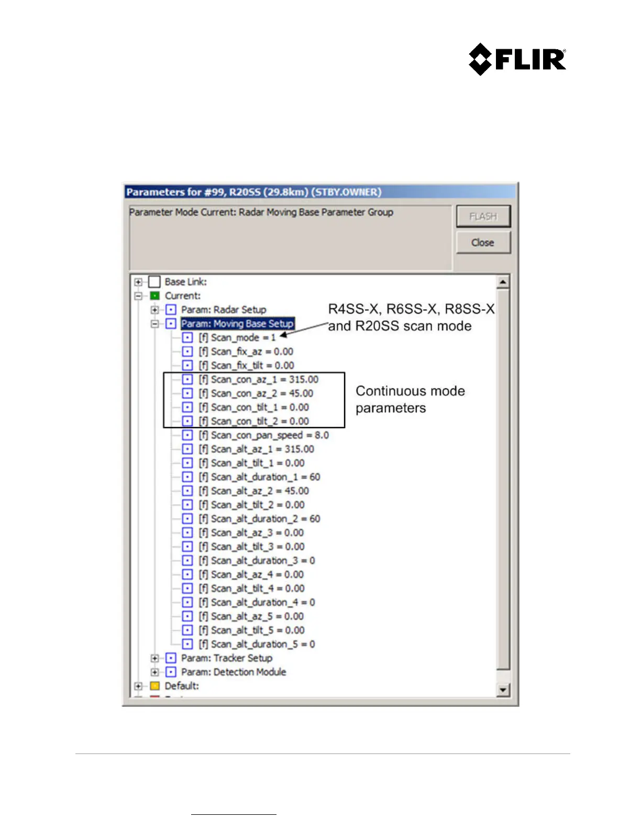
Task: Click the Scan_alt_az_3 parameter icon
Action: pos(187,533)
